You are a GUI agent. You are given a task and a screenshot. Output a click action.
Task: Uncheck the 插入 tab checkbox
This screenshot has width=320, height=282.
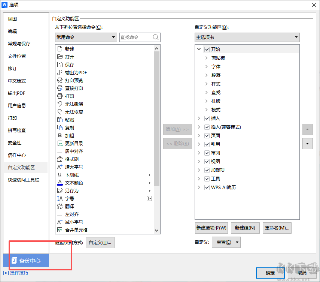coord(207,118)
